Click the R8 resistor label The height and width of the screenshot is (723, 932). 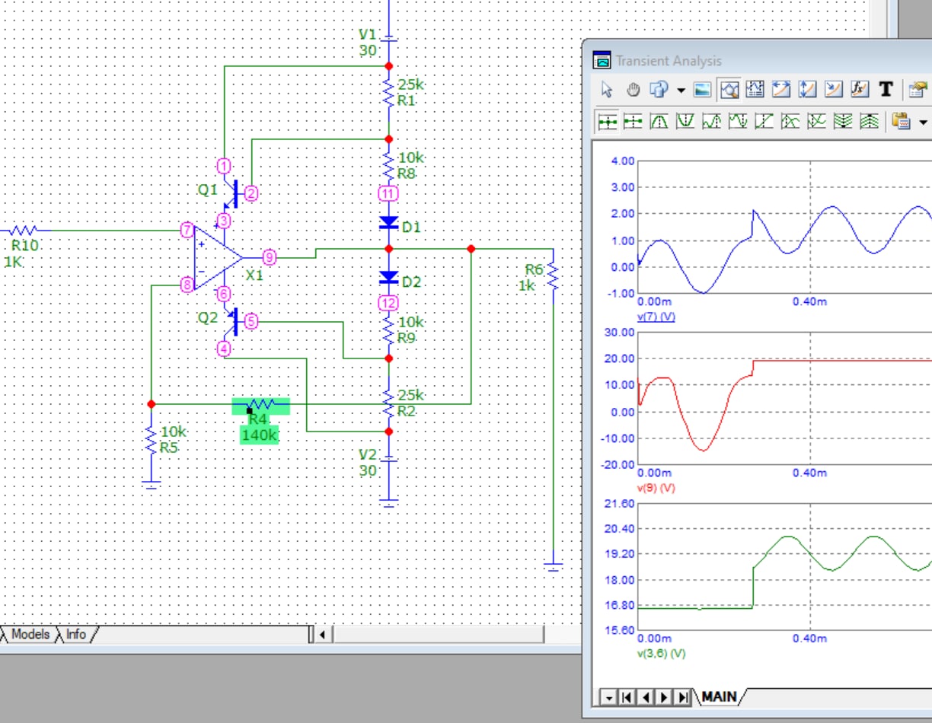coord(407,173)
